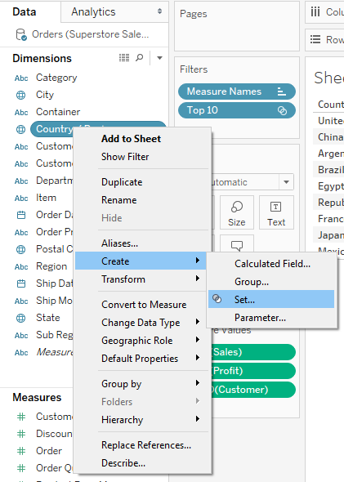Click the sort icon on Measure Names pill
344x482 pixels.
click(x=282, y=91)
